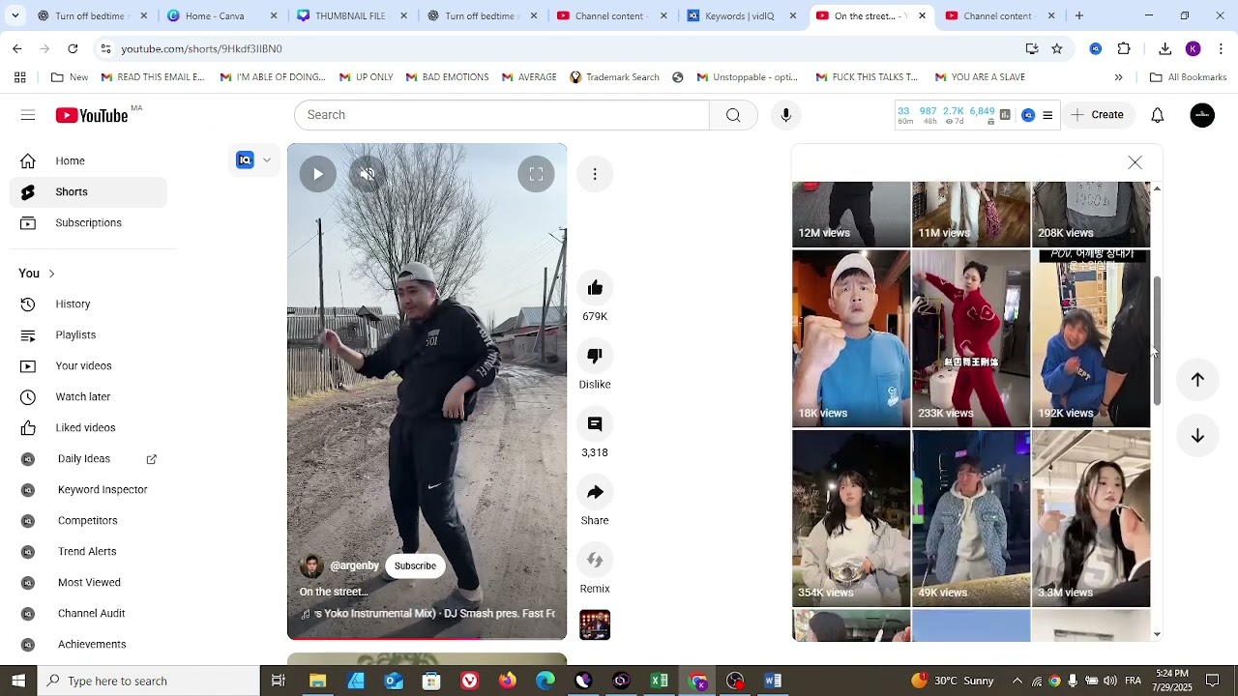This screenshot has height=696, width=1238.
Task: Expand hidden bookmarks chevron
Action: 1118,77
